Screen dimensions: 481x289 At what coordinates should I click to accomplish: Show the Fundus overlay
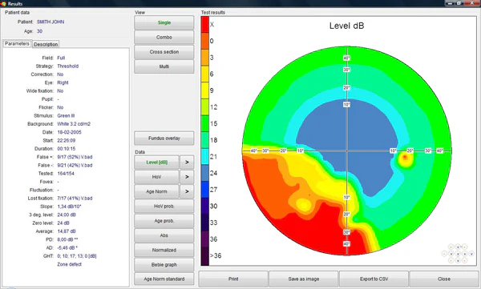tap(164, 138)
